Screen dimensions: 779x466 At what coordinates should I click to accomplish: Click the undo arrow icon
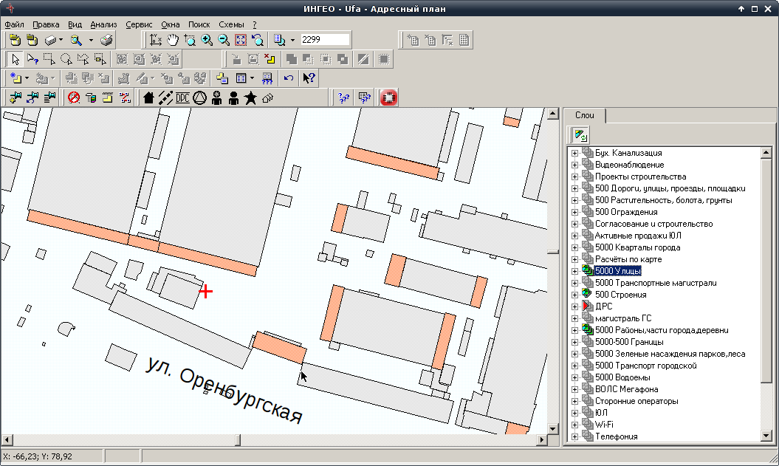(289, 78)
